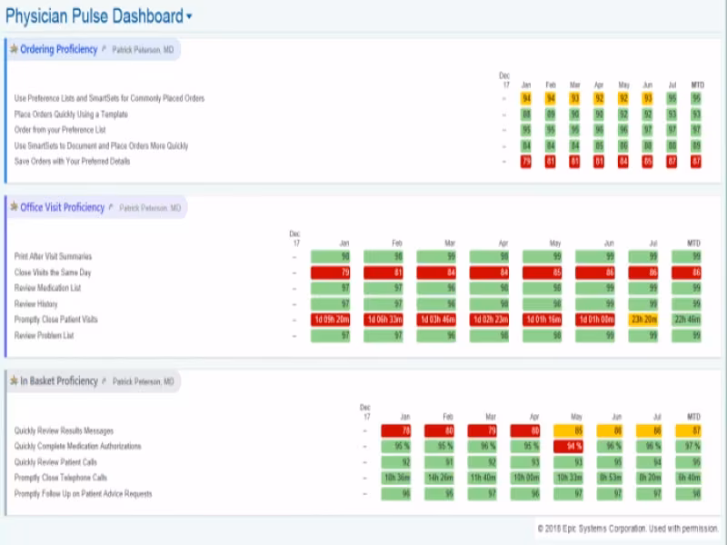Click the Jan cell in Quickly Review Results Messages
The width and height of the screenshot is (727, 545).
[396, 431]
